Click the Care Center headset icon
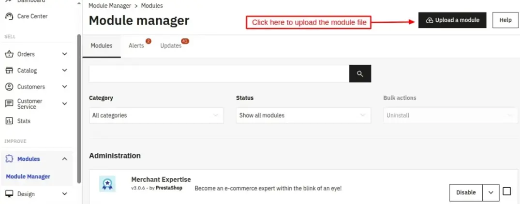Image resolution: width=520 pixels, height=204 pixels. pos(9,16)
